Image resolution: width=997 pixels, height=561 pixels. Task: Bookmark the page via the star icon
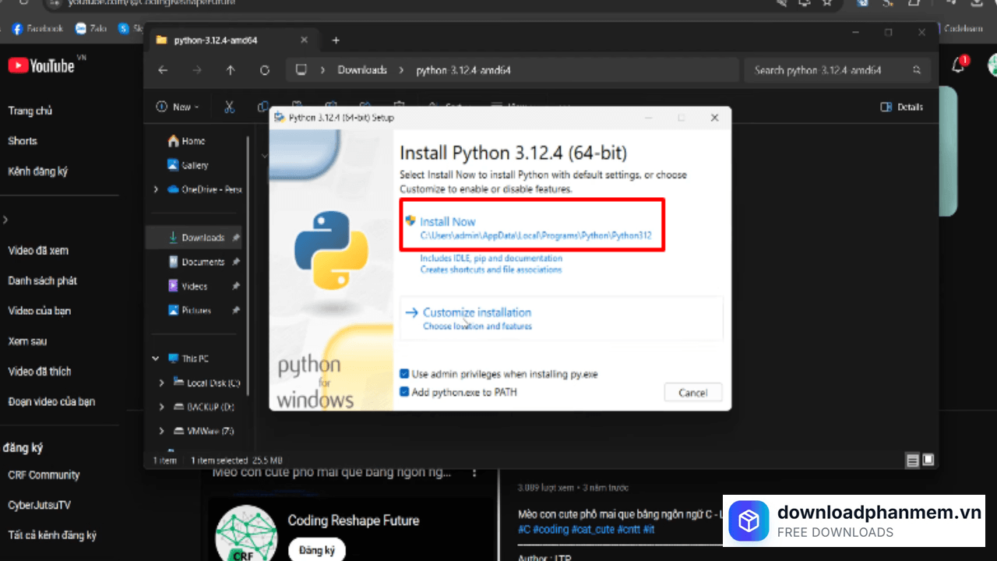point(828,4)
